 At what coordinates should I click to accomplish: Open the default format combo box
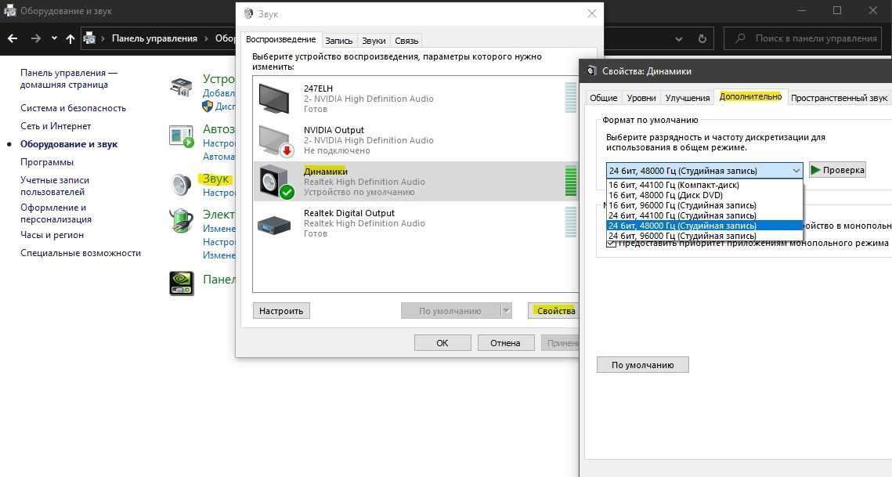705,170
